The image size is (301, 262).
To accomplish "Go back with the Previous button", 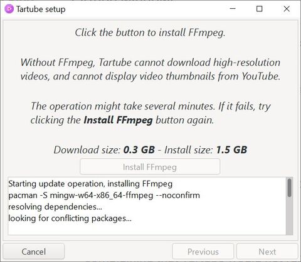I will (x=203, y=251).
